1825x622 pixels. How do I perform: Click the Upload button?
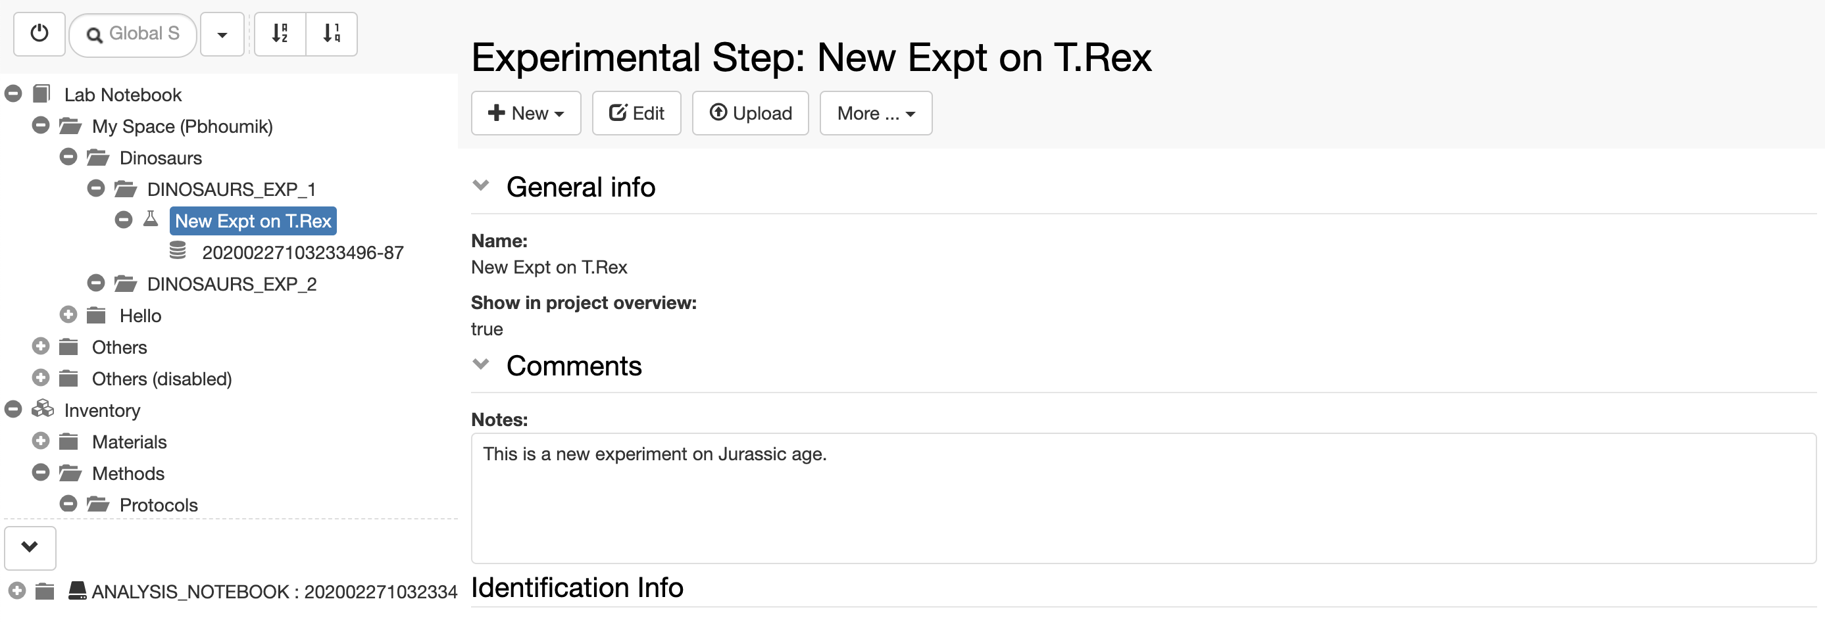click(751, 113)
